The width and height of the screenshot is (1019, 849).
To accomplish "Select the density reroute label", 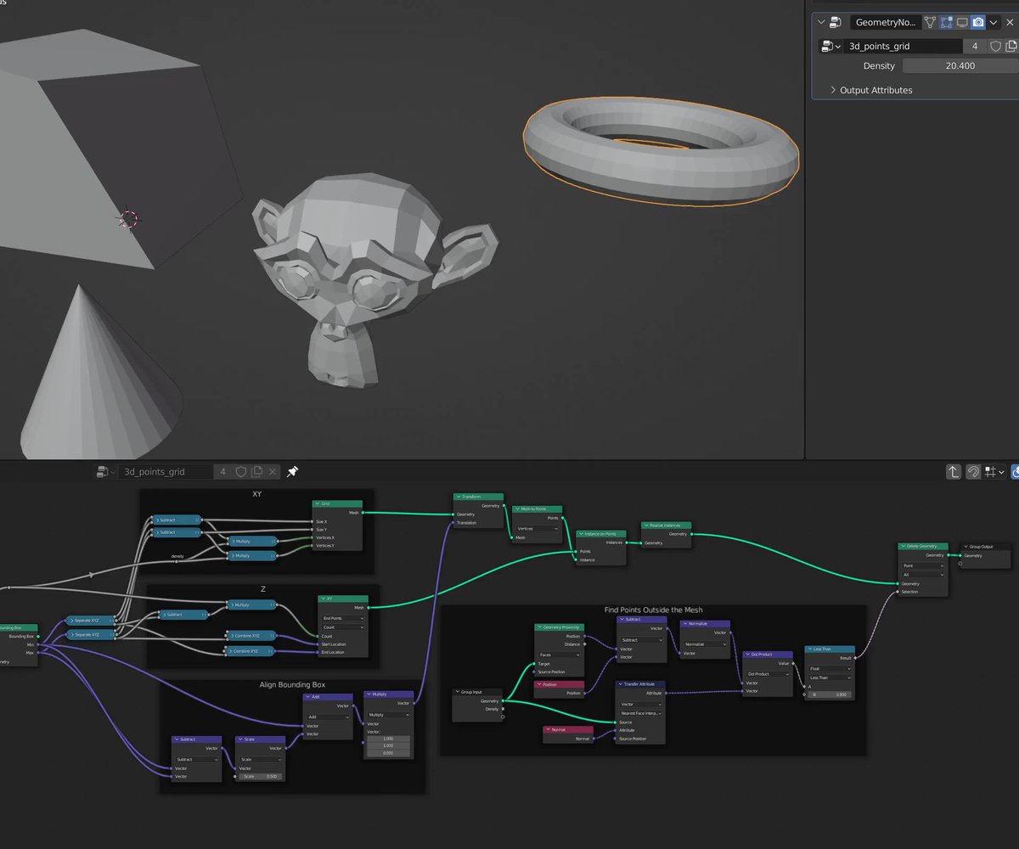I will point(177,556).
